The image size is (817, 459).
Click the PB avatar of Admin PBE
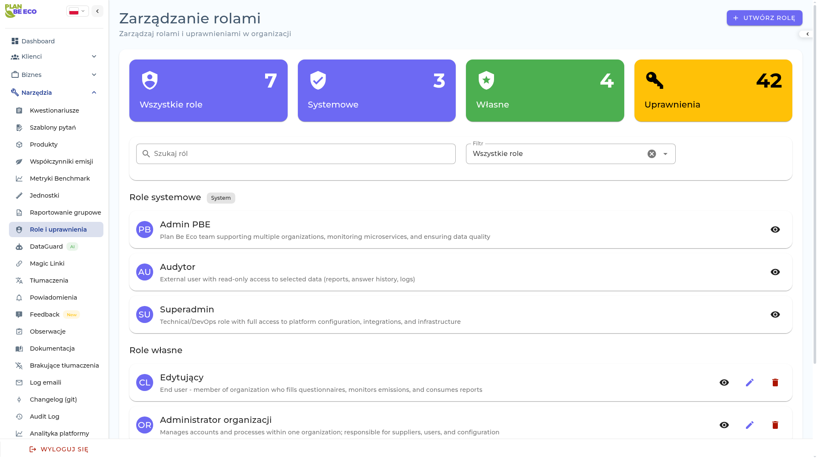click(x=145, y=229)
